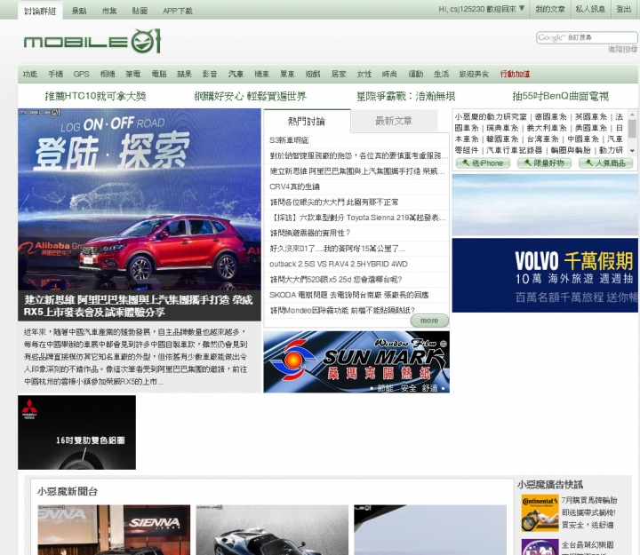This screenshot has width=640, height=555.
Task: Open 請問大大們520跟x5 25d thread
Action: point(335,280)
